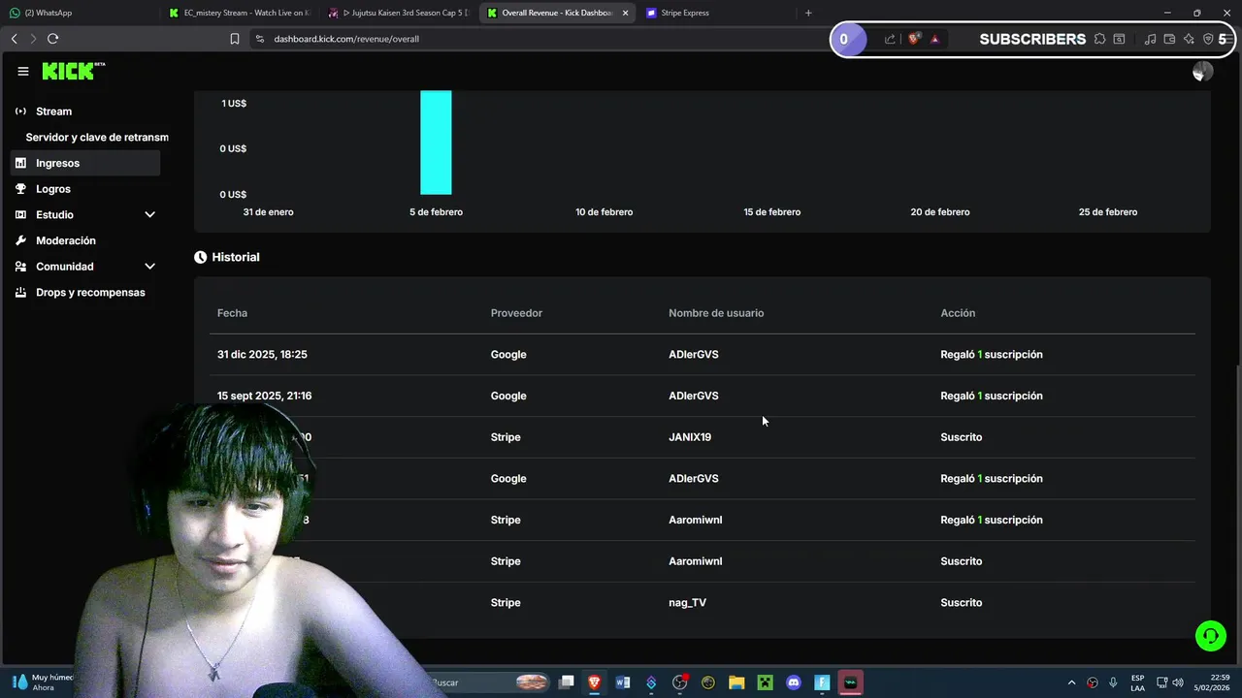
Task: Click the Proveedor column header
Action: [516, 313]
